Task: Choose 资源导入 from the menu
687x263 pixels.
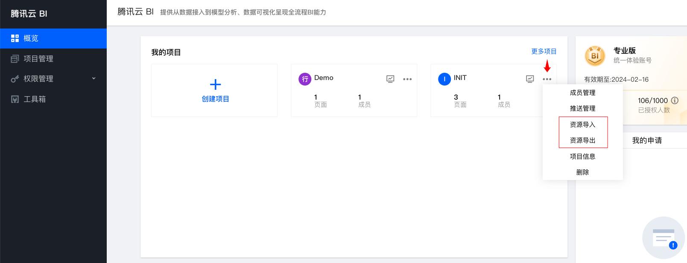Action: pyautogui.click(x=583, y=125)
